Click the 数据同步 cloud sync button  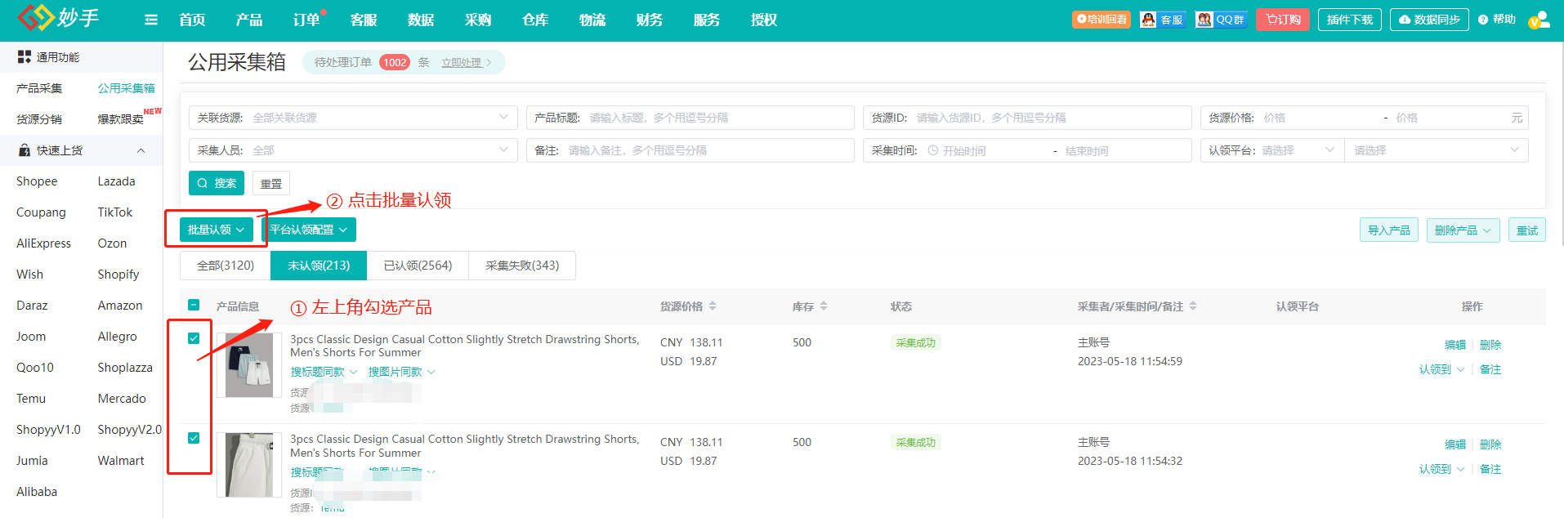pos(1428,20)
